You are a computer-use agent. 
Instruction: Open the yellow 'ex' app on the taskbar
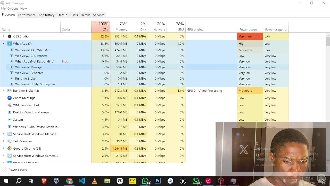pos(132,181)
